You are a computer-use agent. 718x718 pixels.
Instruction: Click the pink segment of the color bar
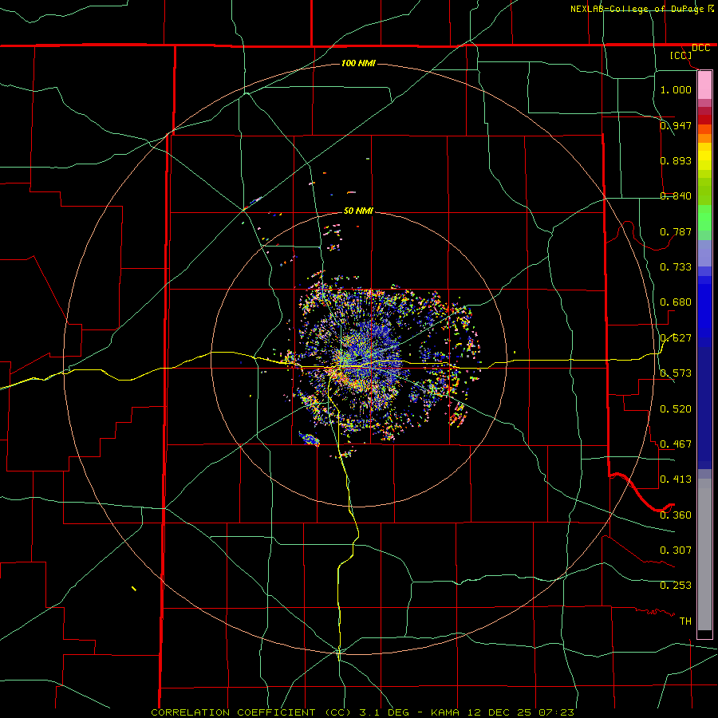(704, 85)
